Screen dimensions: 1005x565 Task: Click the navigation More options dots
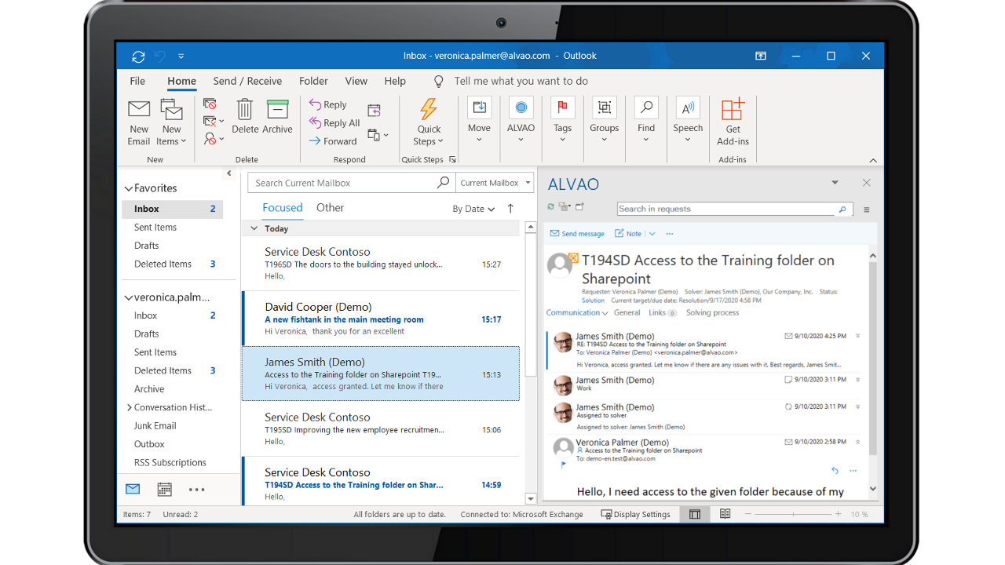(x=196, y=490)
